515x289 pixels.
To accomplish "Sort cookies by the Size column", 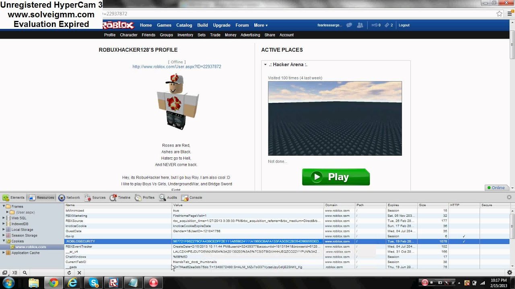I will tap(433, 205).
